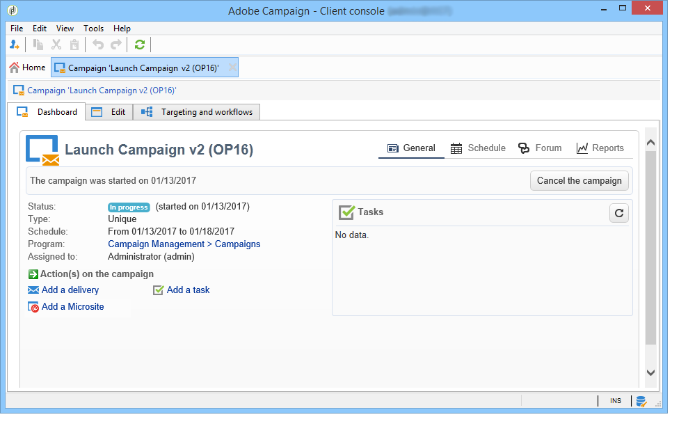Click the 'Administrator (admin)' assigned value
Screen dimensions: 688x433
tap(152, 257)
